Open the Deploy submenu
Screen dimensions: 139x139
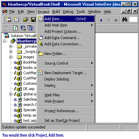66,85
